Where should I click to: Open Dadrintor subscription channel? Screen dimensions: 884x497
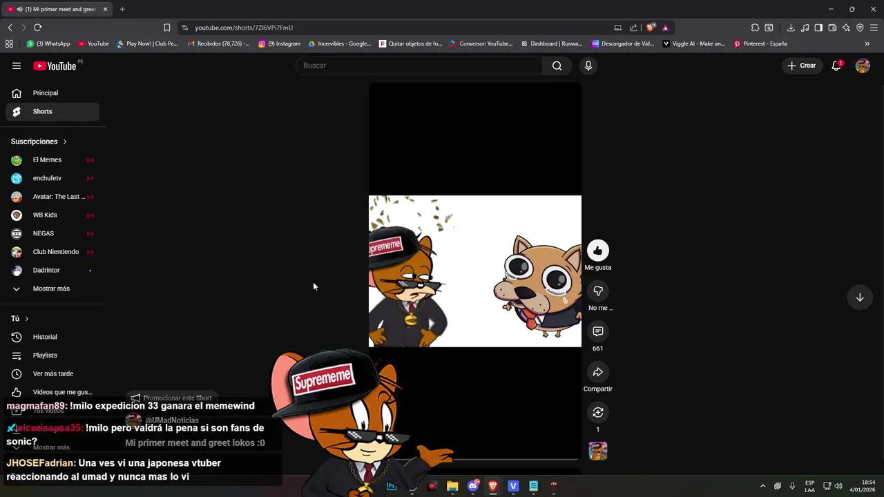pos(52,270)
